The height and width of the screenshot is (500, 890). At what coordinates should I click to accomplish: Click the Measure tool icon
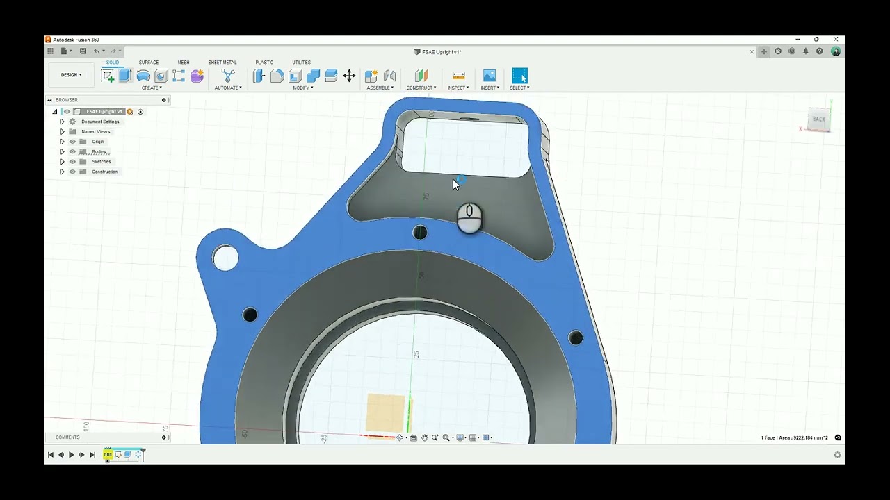458,76
